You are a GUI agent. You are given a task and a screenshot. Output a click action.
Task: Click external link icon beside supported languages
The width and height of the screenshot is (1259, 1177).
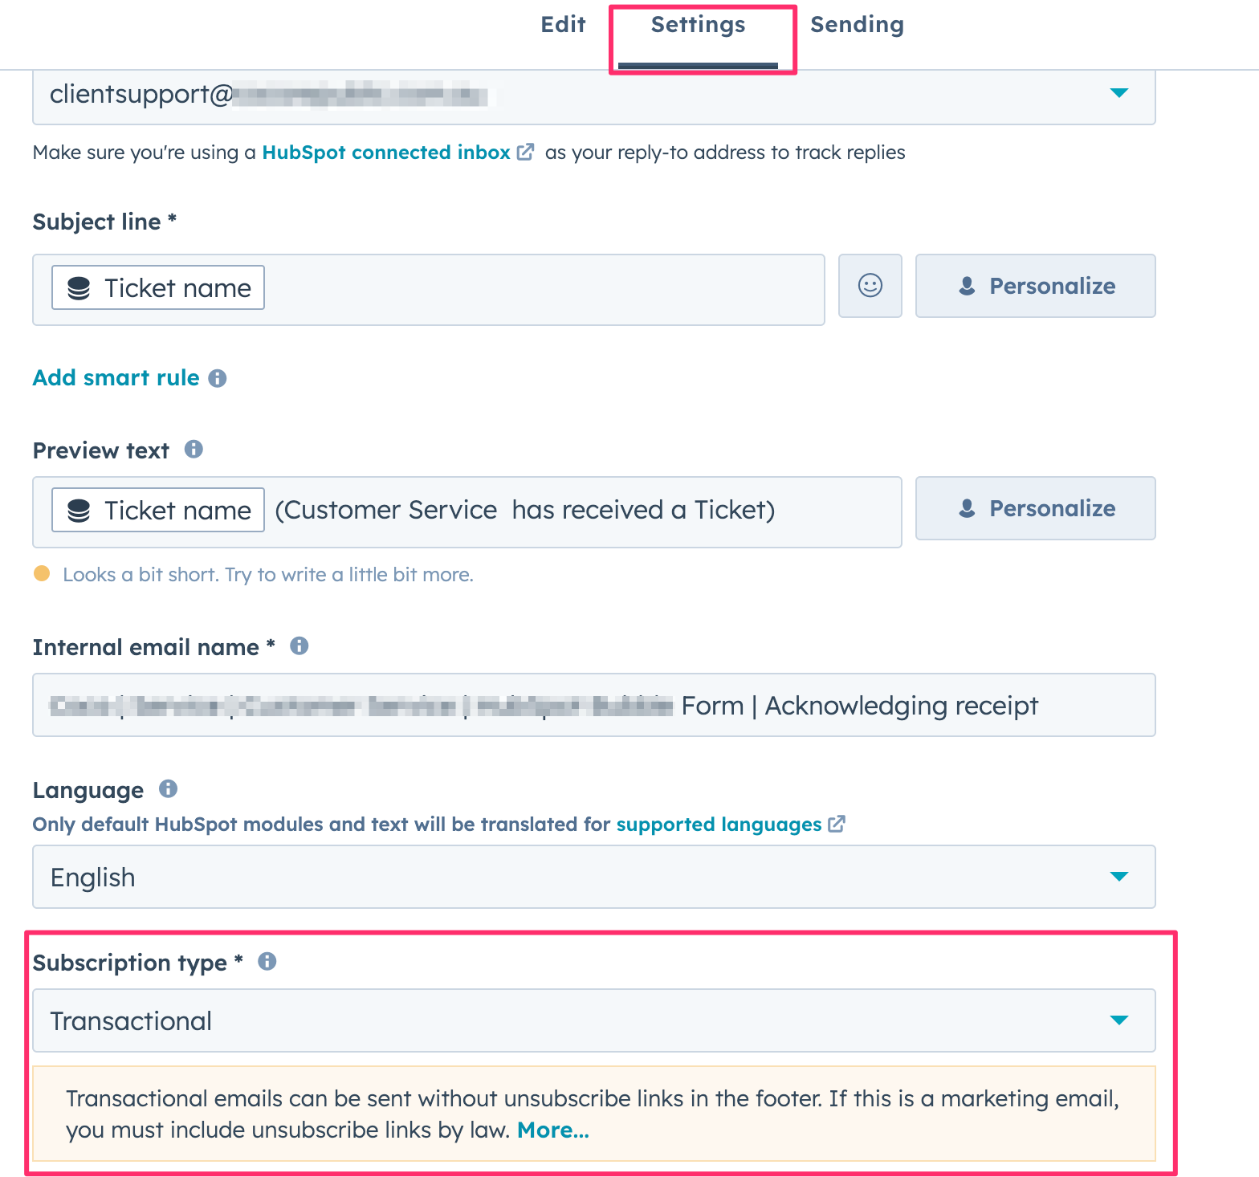pos(837,824)
